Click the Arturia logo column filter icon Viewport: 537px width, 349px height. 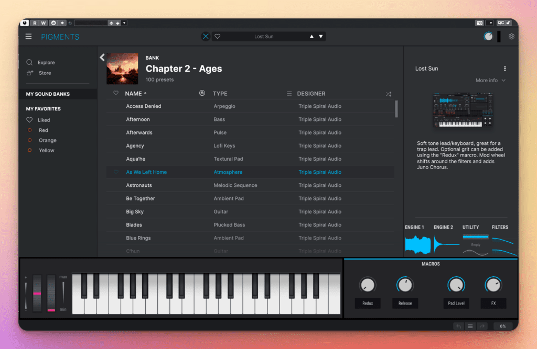point(202,93)
